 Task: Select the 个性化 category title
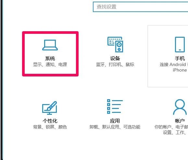(50, 121)
